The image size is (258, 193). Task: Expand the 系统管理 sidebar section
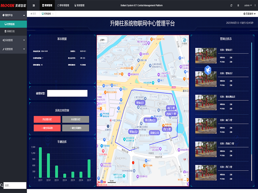click(13, 40)
